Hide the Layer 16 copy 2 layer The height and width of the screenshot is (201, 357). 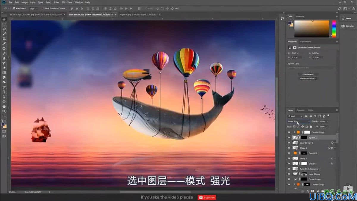point(289,143)
